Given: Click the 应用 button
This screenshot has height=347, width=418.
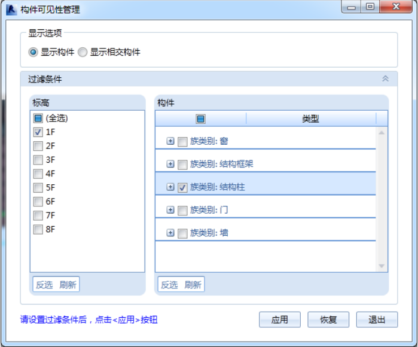Looking at the screenshot, I should tap(280, 319).
